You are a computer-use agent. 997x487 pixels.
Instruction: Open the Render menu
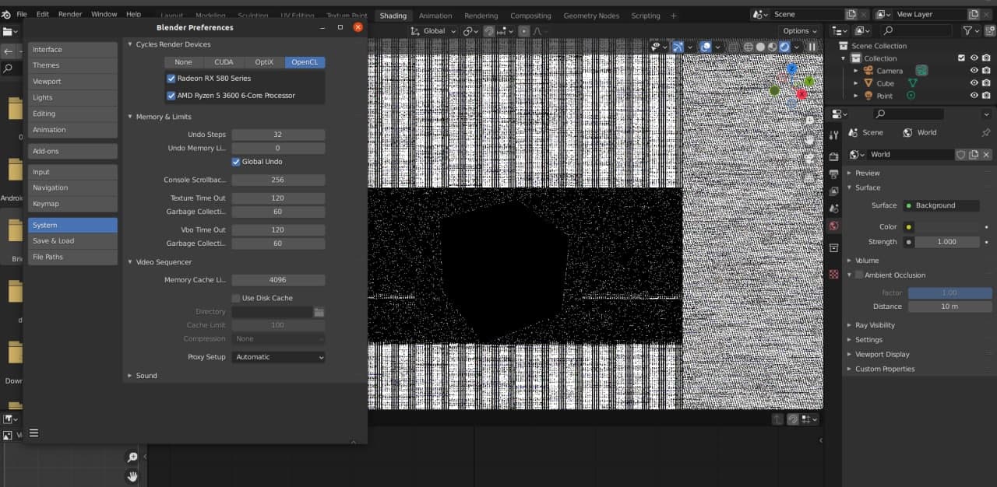70,14
